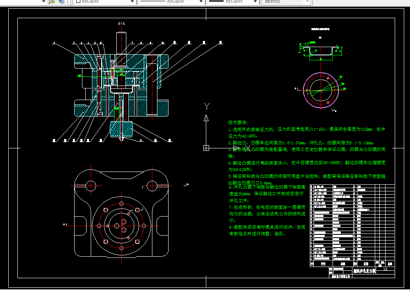The height and width of the screenshot is (291, 410).
Task: Select the 技术要求 heading text
Action: click(x=238, y=122)
